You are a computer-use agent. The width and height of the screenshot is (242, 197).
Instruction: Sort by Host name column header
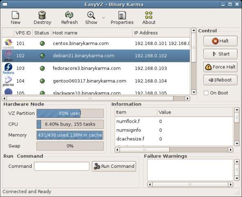click(92, 33)
